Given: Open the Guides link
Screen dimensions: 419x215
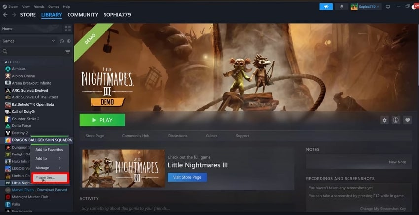Looking at the screenshot, I should [x=211, y=136].
